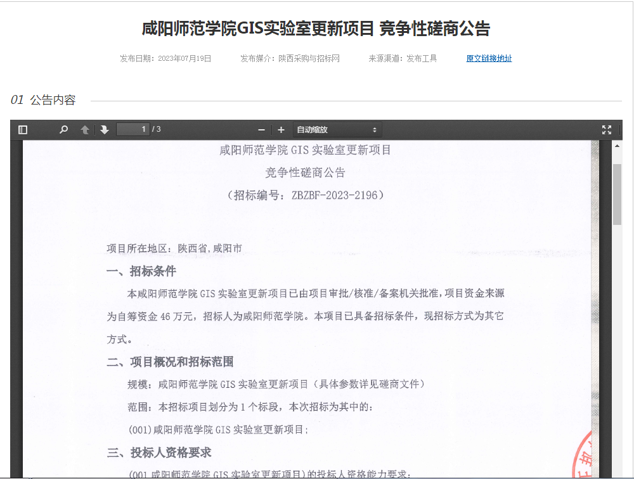This screenshot has width=634, height=479.
Task: Click the 自筹资金 46 万元 text line
Action: coord(306,316)
